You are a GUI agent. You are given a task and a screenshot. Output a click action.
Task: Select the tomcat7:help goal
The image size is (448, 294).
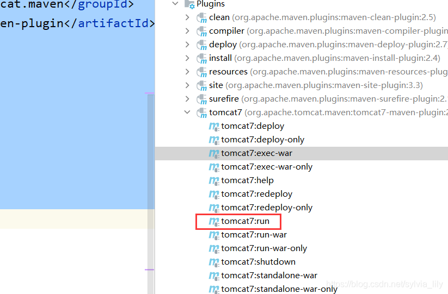247,180
